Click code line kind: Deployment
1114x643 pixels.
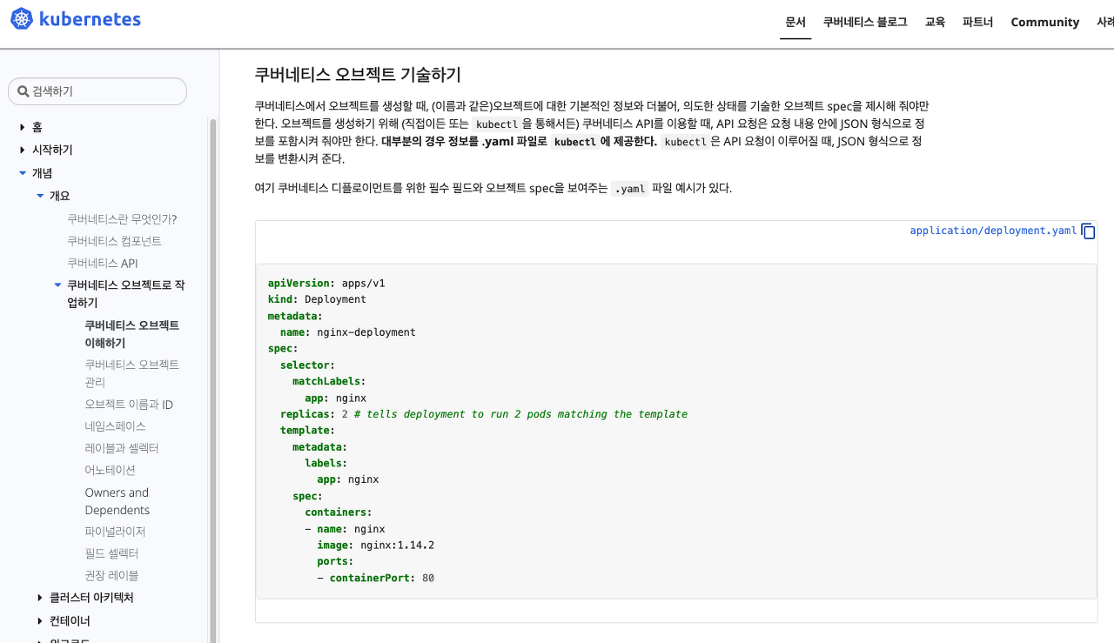pyautogui.click(x=317, y=299)
